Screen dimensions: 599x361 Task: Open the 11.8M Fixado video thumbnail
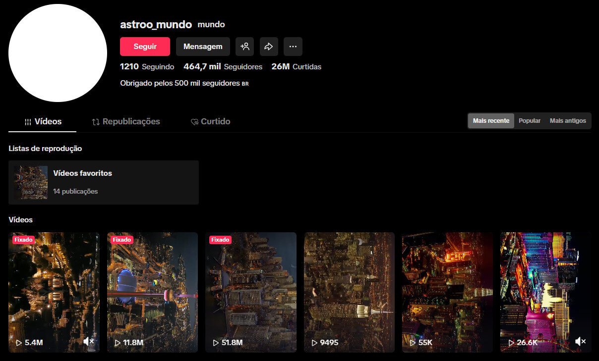coord(152,292)
